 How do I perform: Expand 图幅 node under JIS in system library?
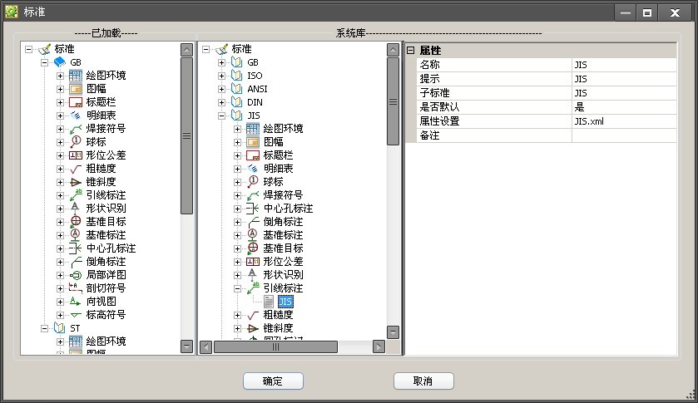238,142
